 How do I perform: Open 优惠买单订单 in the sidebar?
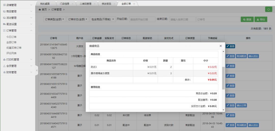pyautogui.click(x=14, y=48)
